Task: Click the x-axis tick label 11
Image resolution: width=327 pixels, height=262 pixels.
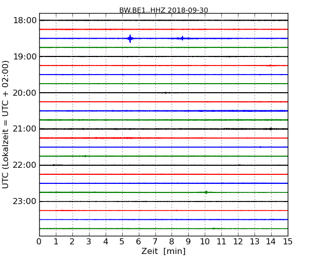Action: [221, 242]
